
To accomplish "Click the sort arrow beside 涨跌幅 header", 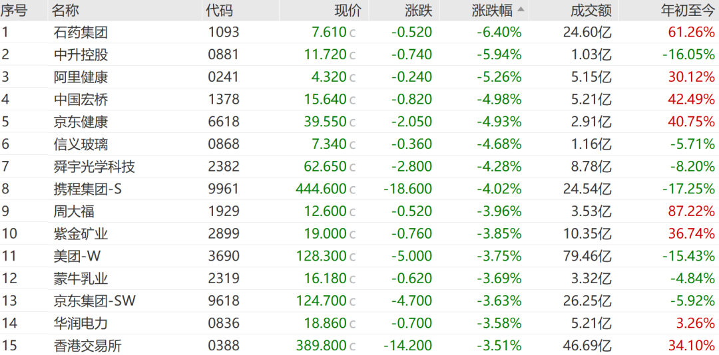I will pos(521,10).
